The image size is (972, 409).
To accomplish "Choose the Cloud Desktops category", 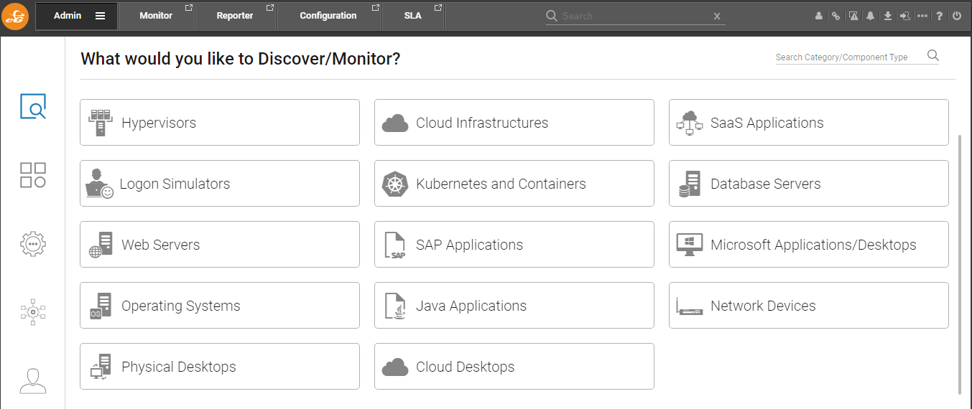I will coord(514,367).
